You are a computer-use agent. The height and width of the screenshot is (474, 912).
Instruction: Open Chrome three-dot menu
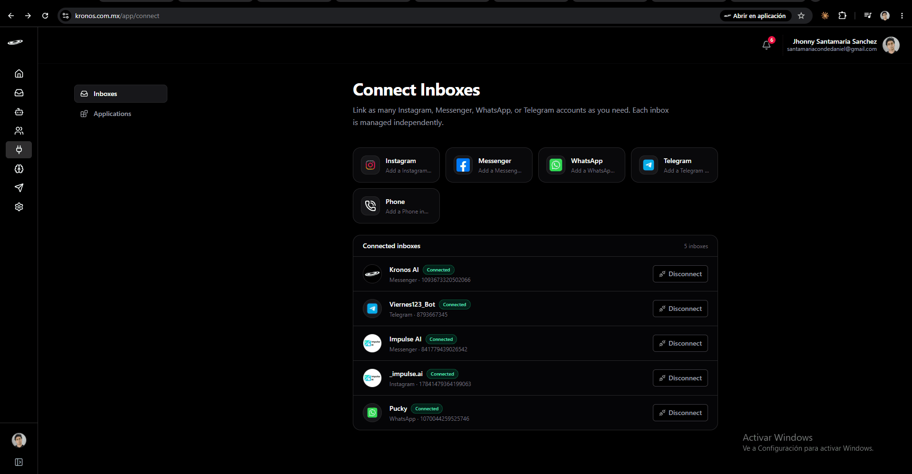[902, 16]
